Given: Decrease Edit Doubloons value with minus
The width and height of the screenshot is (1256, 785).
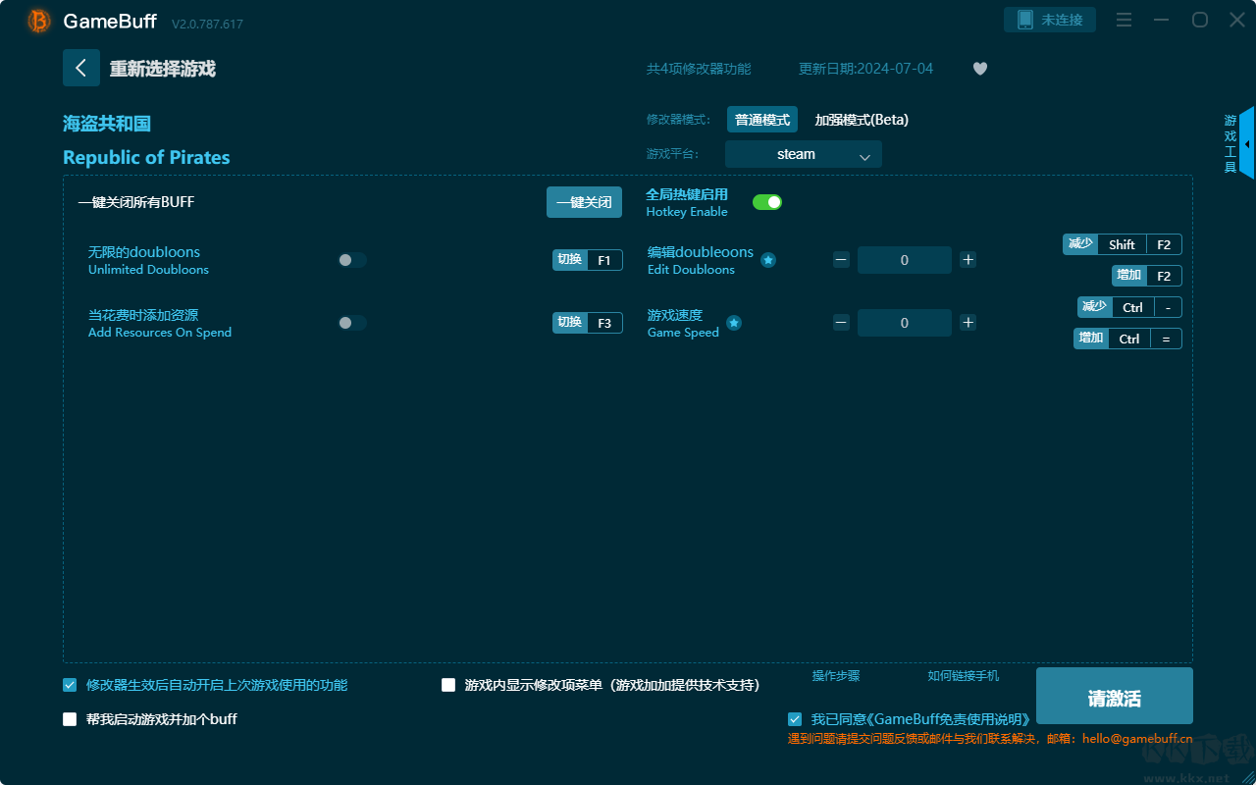Looking at the screenshot, I should 841,260.
